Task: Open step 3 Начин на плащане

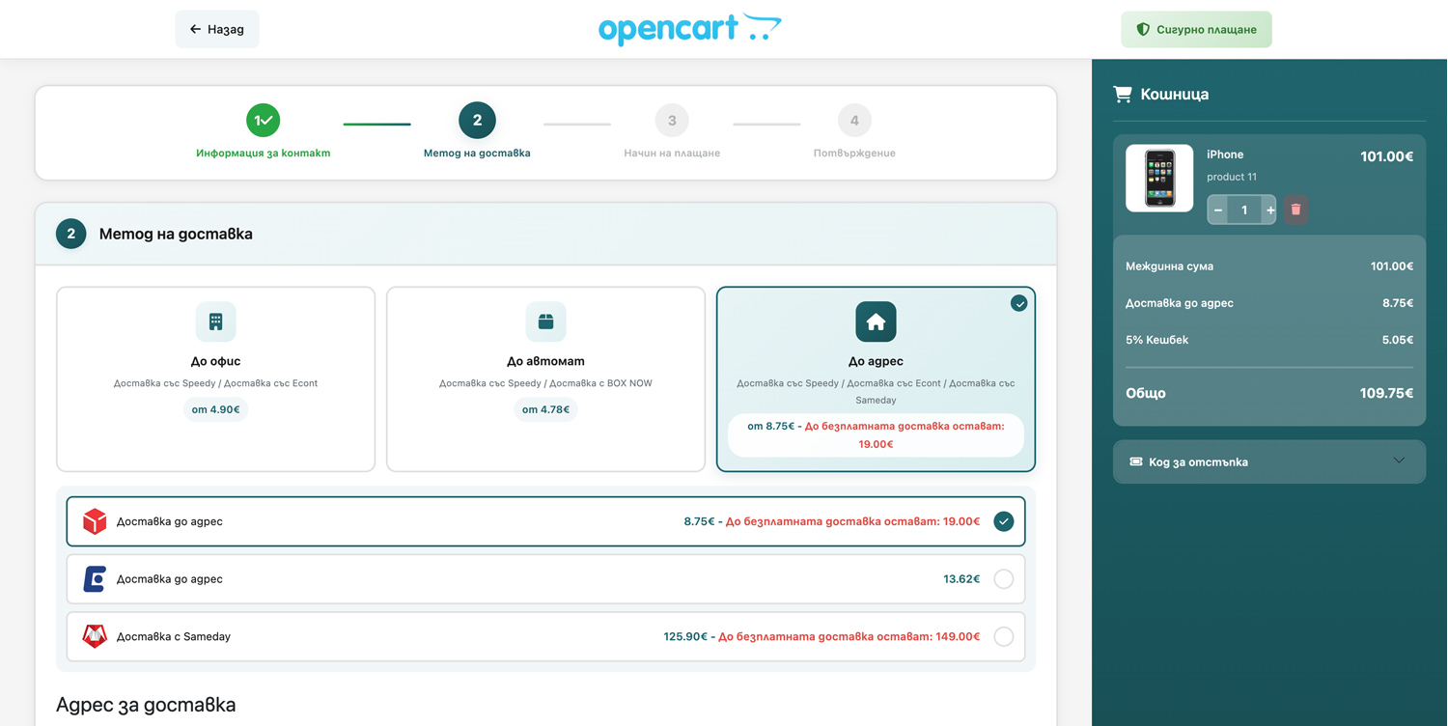Action: click(672, 121)
